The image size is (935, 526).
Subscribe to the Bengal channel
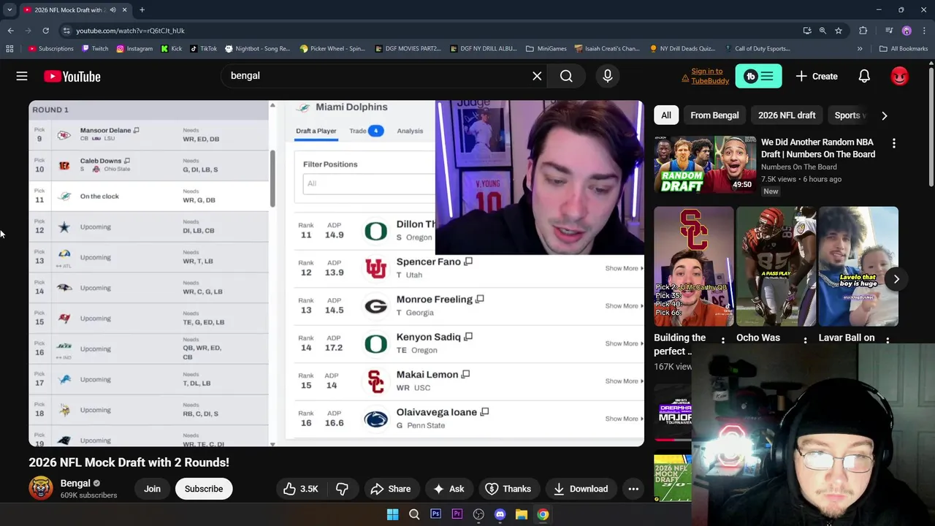[x=204, y=489]
